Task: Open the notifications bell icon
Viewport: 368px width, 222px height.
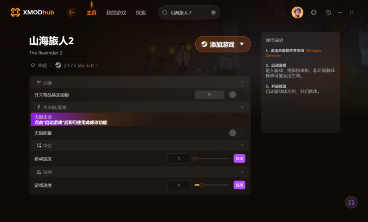Action: coord(314,12)
